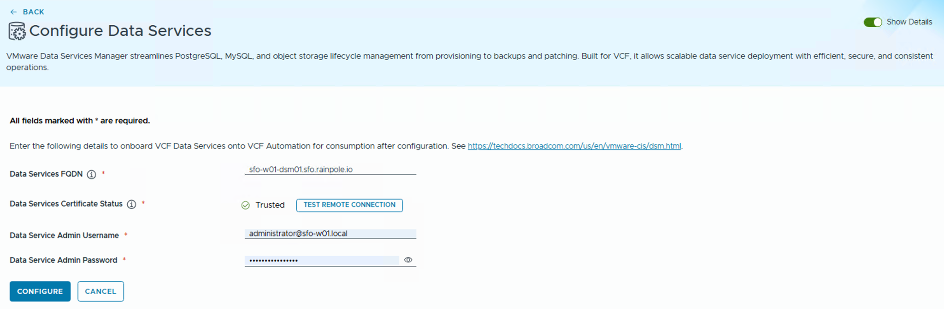Click the Certificate Status info icon
Viewport: 944px width, 309px height.
(132, 204)
